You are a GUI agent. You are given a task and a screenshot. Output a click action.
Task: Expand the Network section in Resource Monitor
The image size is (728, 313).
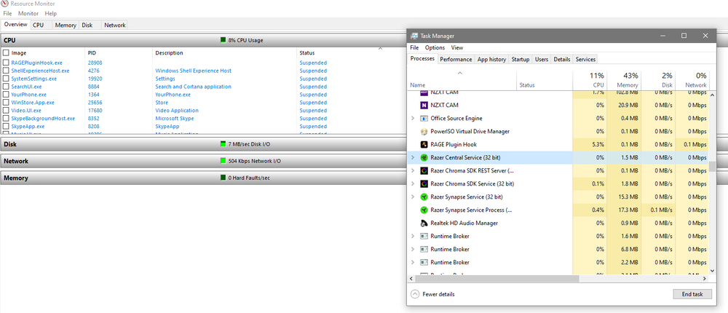[x=203, y=161]
